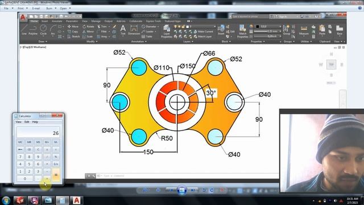Image resolution: width=364 pixels, height=205 pixels.
Task: Switch to the Annotate ribbon tab
Action: coord(57,21)
